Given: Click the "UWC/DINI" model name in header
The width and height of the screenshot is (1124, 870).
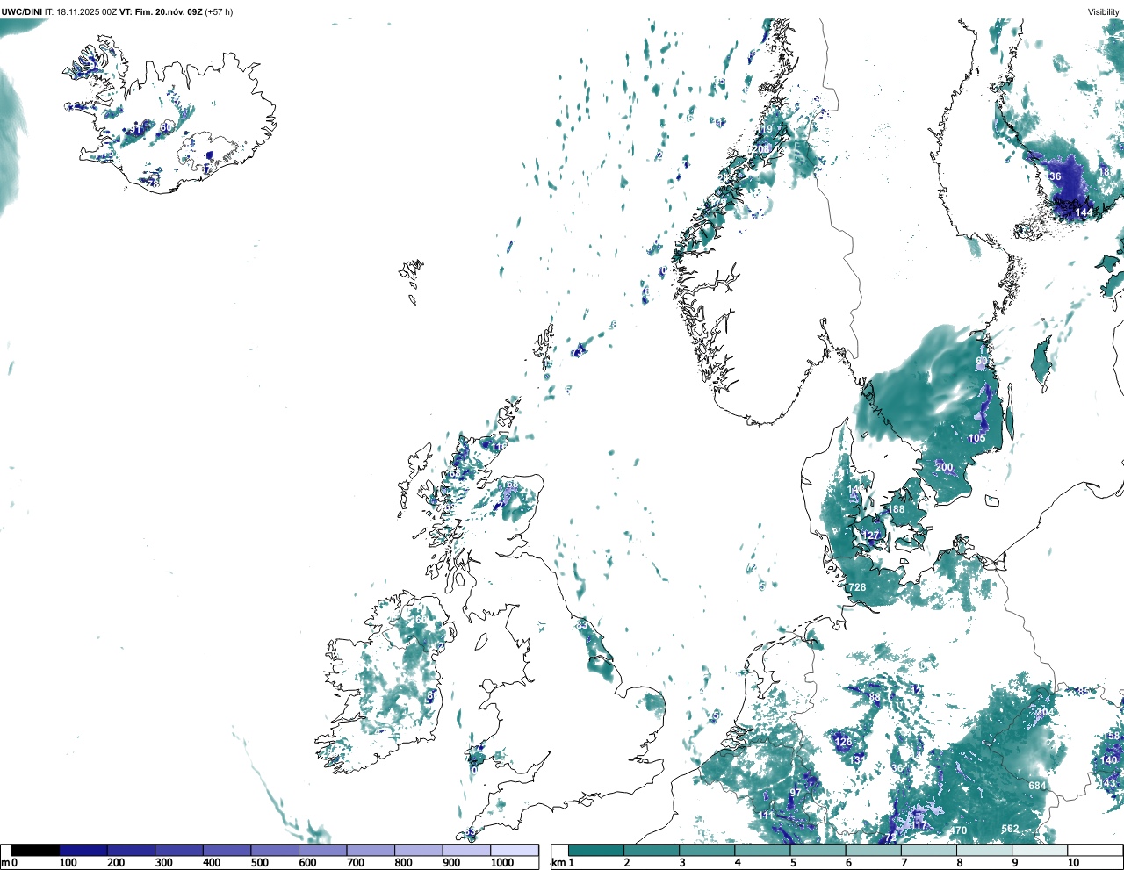Looking at the screenshot, I should point(22,12).
